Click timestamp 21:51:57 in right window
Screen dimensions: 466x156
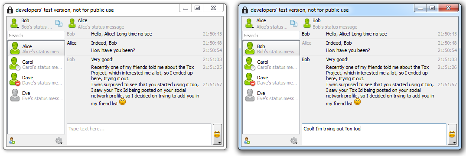[x=447, y=84]
